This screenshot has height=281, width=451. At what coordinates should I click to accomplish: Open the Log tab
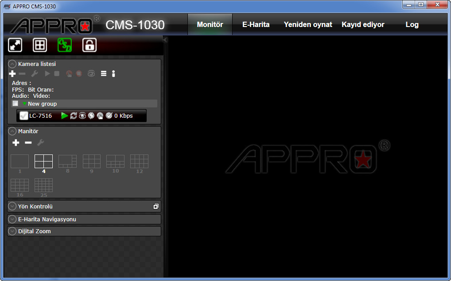[x=412, y=24]
